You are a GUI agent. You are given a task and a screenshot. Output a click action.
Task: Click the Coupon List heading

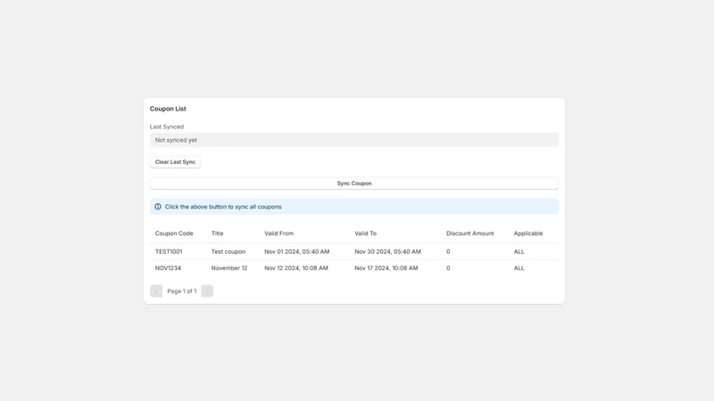coord(168,109)
